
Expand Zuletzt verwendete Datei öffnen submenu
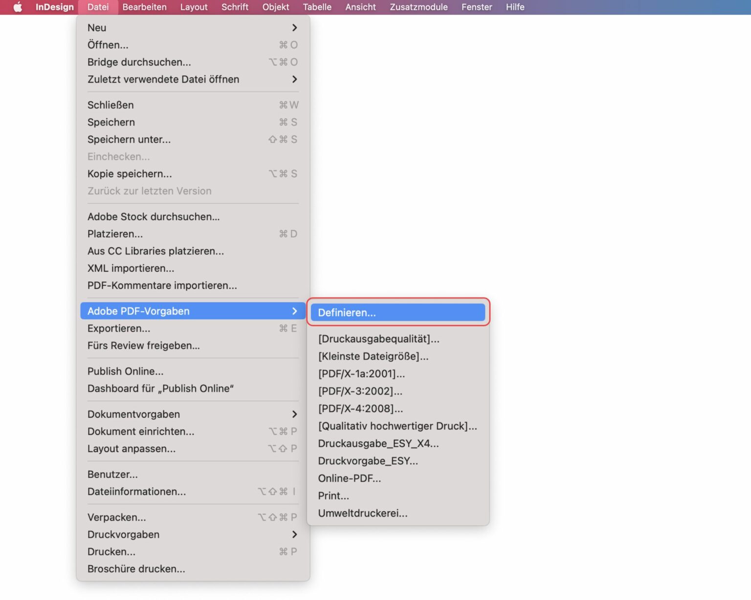[x=193, y=79]
